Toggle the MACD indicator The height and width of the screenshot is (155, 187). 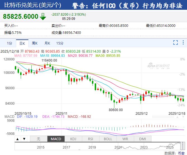coord(56,139)
